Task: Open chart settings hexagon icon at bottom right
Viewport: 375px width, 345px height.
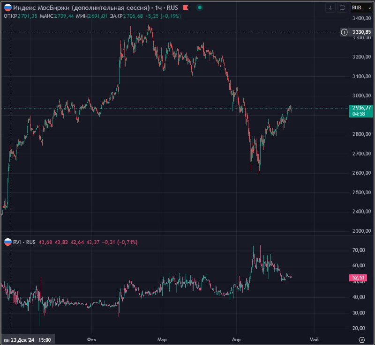Action: click(362, 339)
